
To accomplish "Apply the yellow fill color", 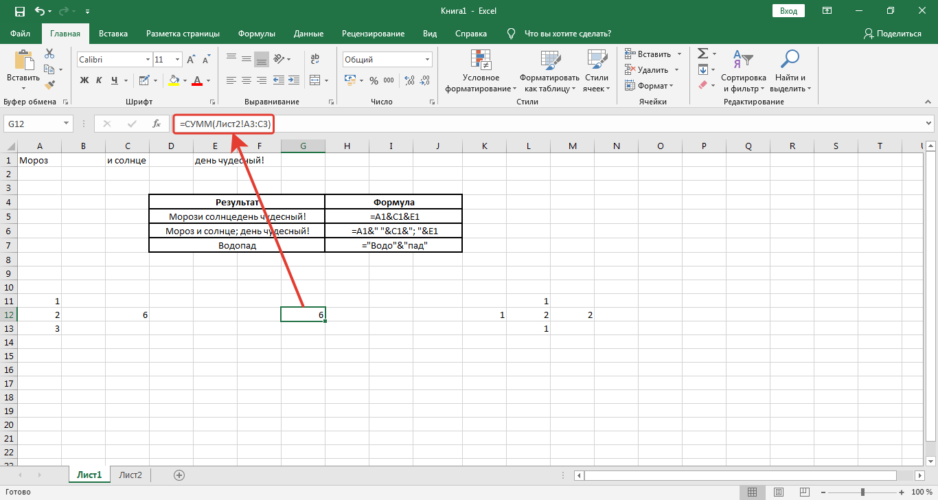I will click(x=174, y=80).
